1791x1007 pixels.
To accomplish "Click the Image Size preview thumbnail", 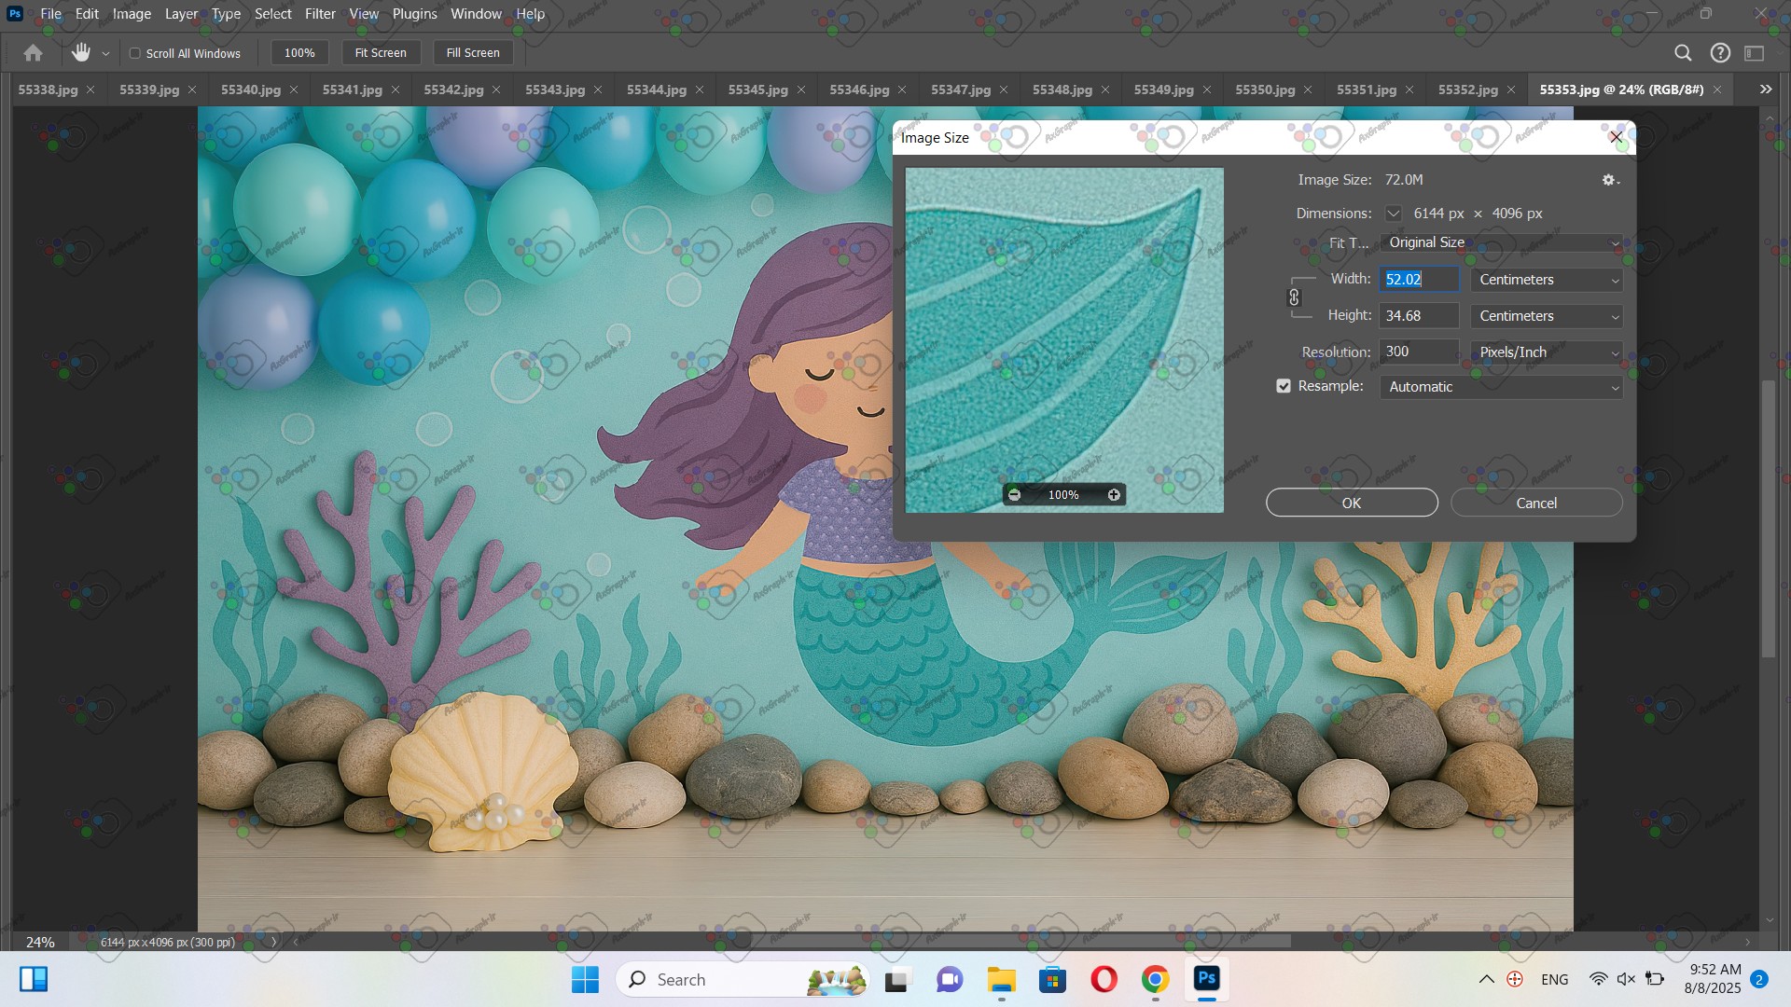I will (x=1064, y=340).
